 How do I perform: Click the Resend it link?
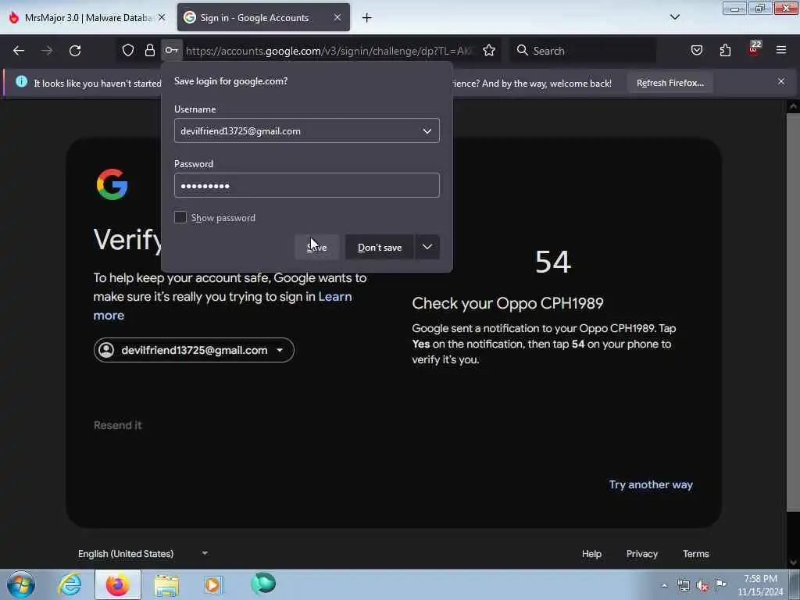click(x=117, y=425)
